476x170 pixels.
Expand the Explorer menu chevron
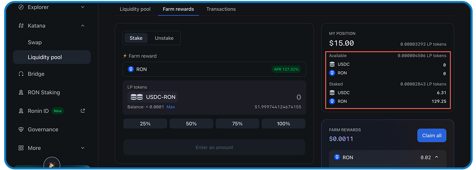click(83, 7)
